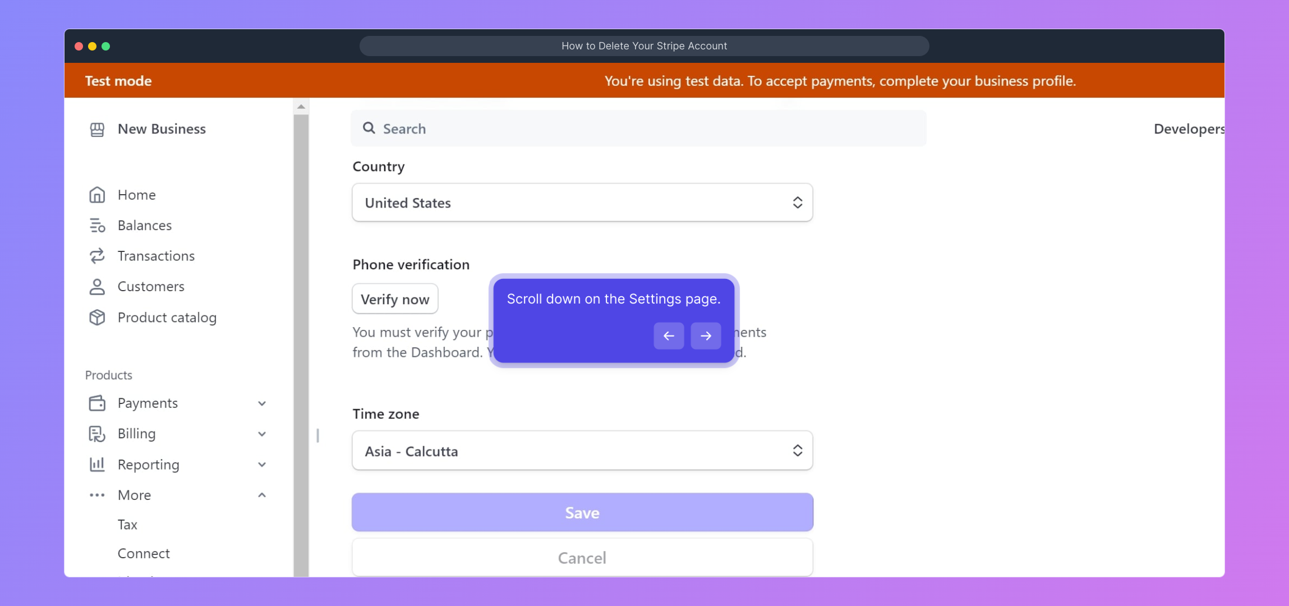Go to previous tooltip step arrow

click(669, 336)
